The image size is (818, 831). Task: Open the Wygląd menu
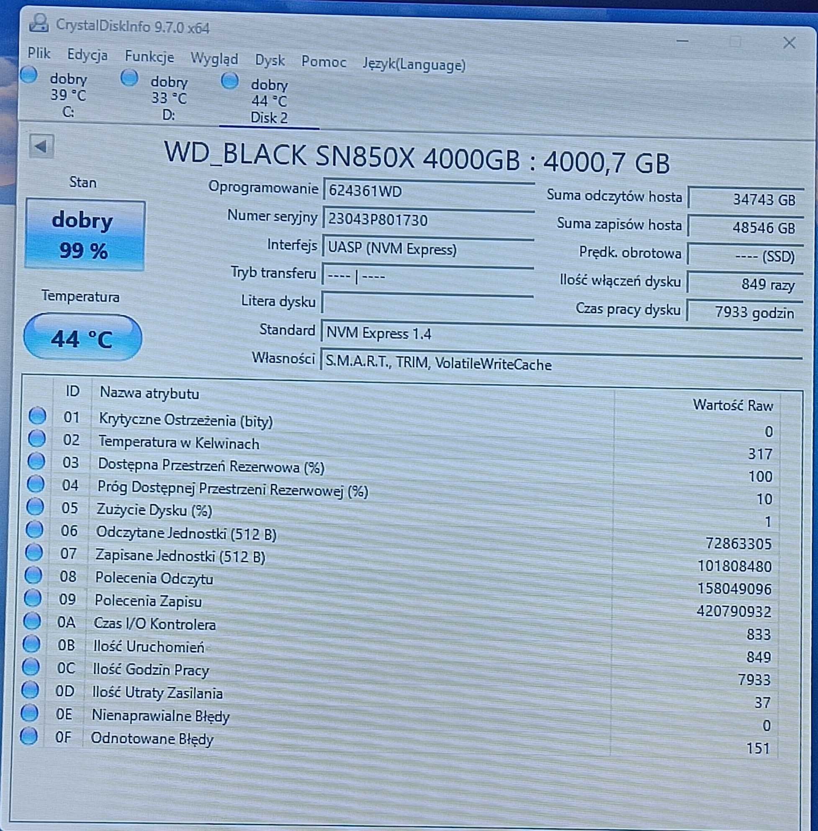(x=214, y=59)
